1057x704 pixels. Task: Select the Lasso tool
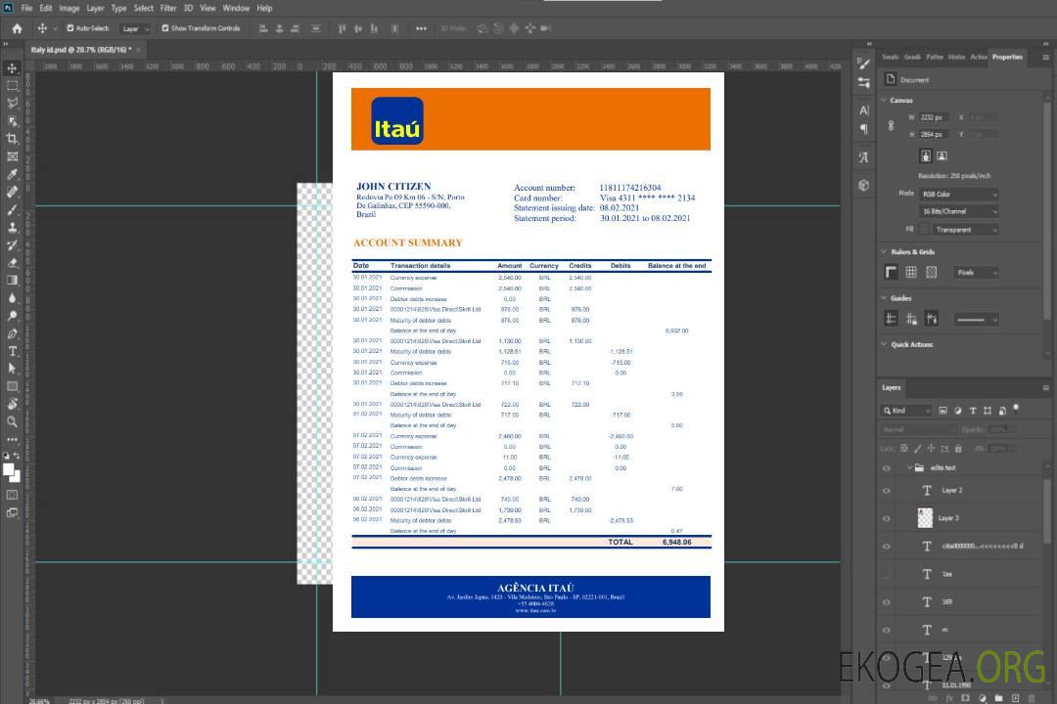pos(12,103)
